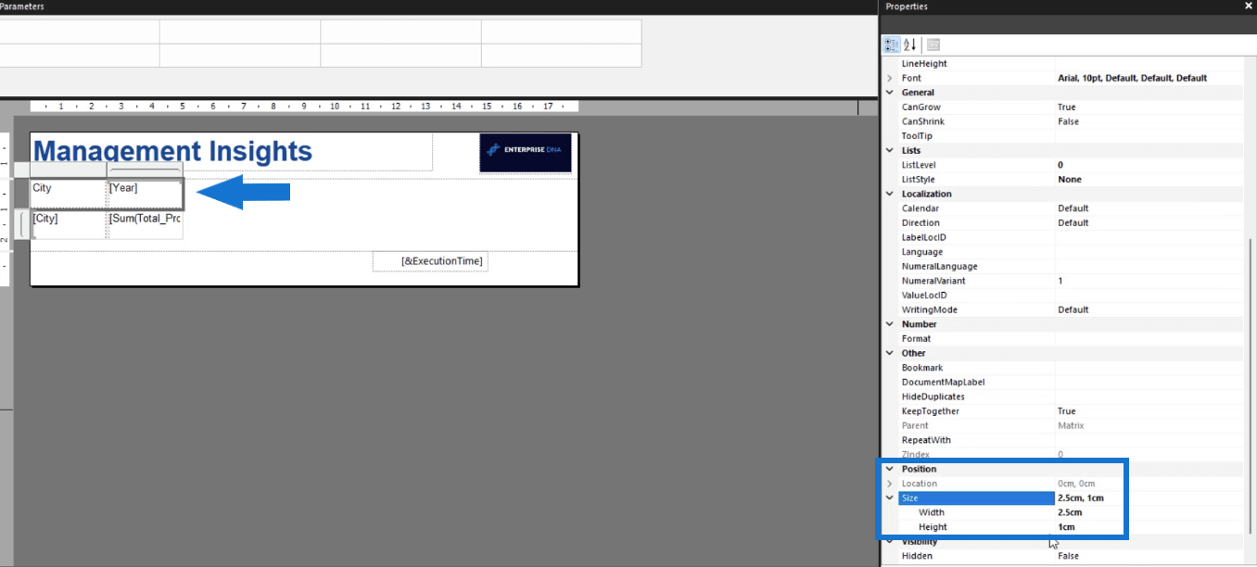Open the Hidden False value
1257x567 pixels.
click(x=1149, y=556)
